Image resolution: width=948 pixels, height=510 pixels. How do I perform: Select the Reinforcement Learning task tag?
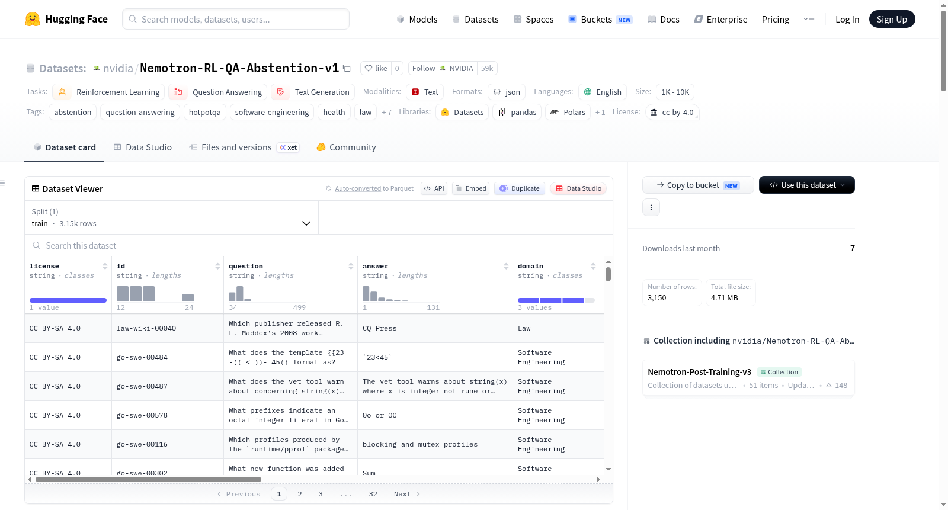(x=109, y=92)
